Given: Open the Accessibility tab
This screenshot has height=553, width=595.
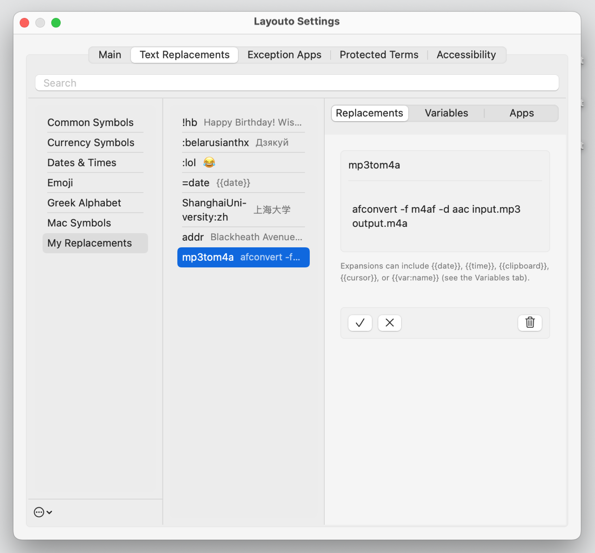Looking at the screenshot, I should point(466,55).
